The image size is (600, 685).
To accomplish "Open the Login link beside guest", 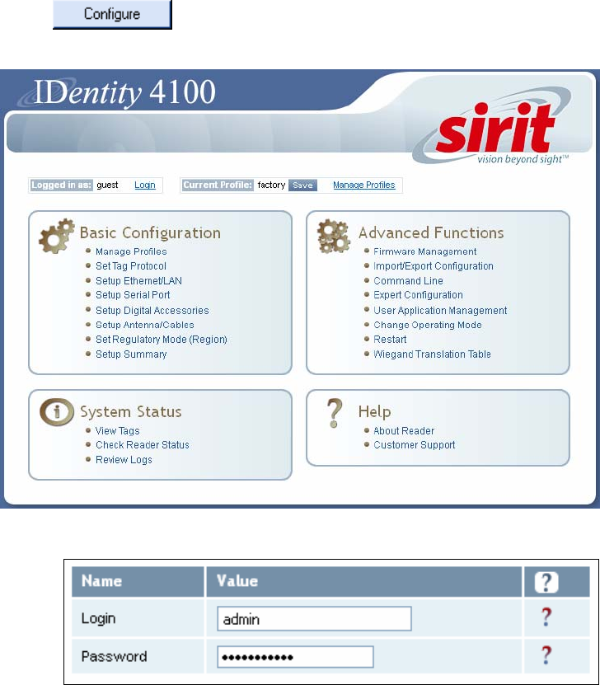I will (x=145, y=185).
